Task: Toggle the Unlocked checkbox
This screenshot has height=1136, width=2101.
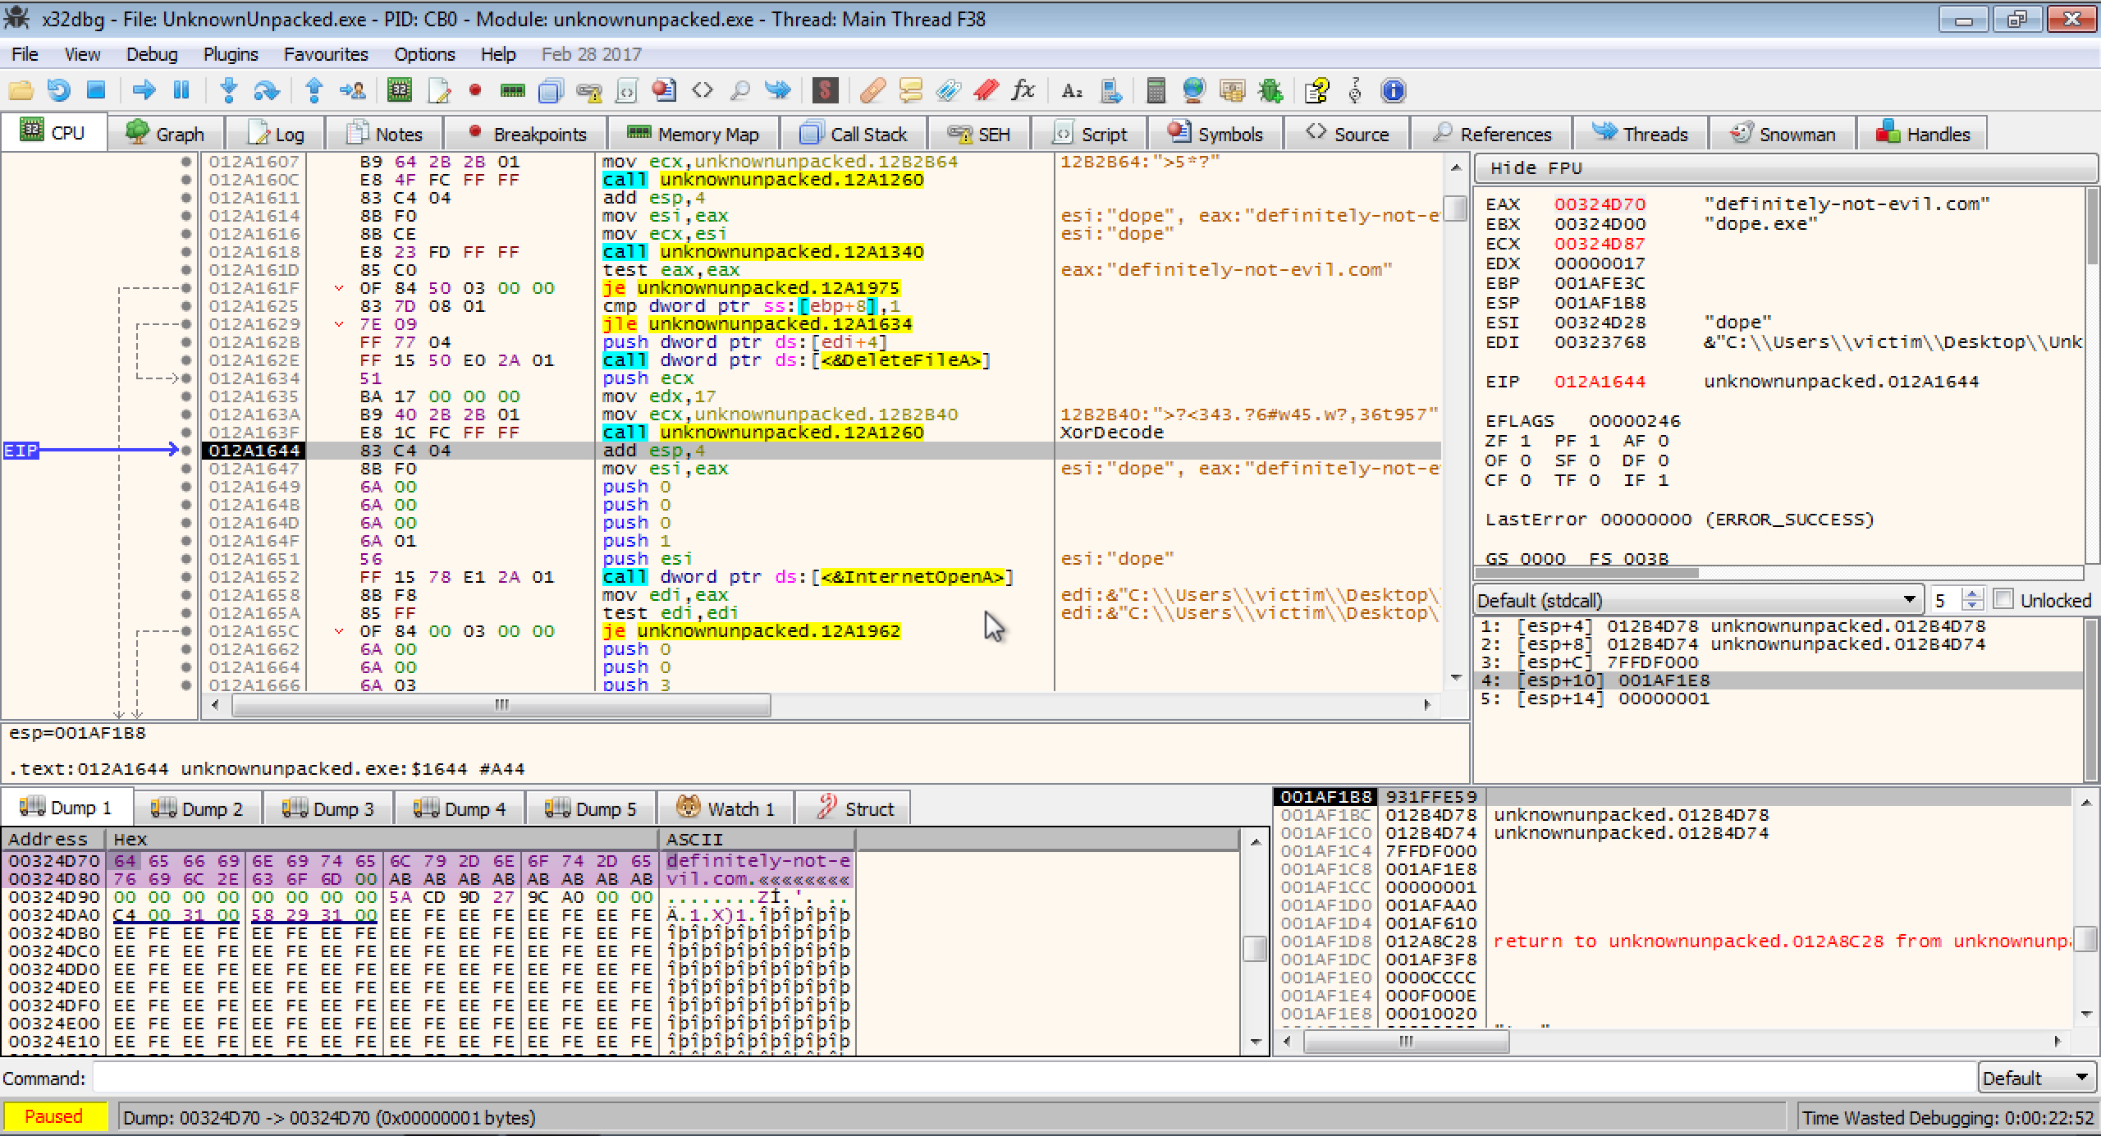Action: pos(2003,600)
